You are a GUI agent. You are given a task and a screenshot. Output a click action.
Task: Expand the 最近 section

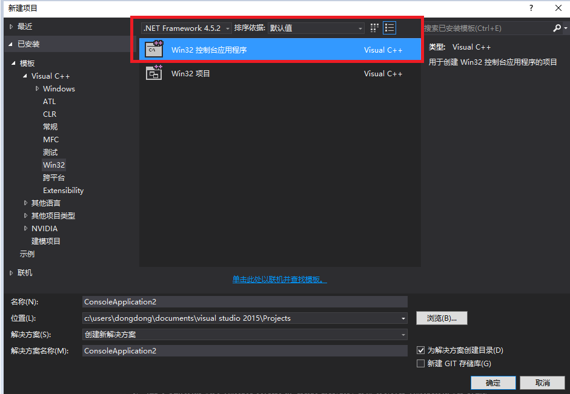tap(12, 27)
